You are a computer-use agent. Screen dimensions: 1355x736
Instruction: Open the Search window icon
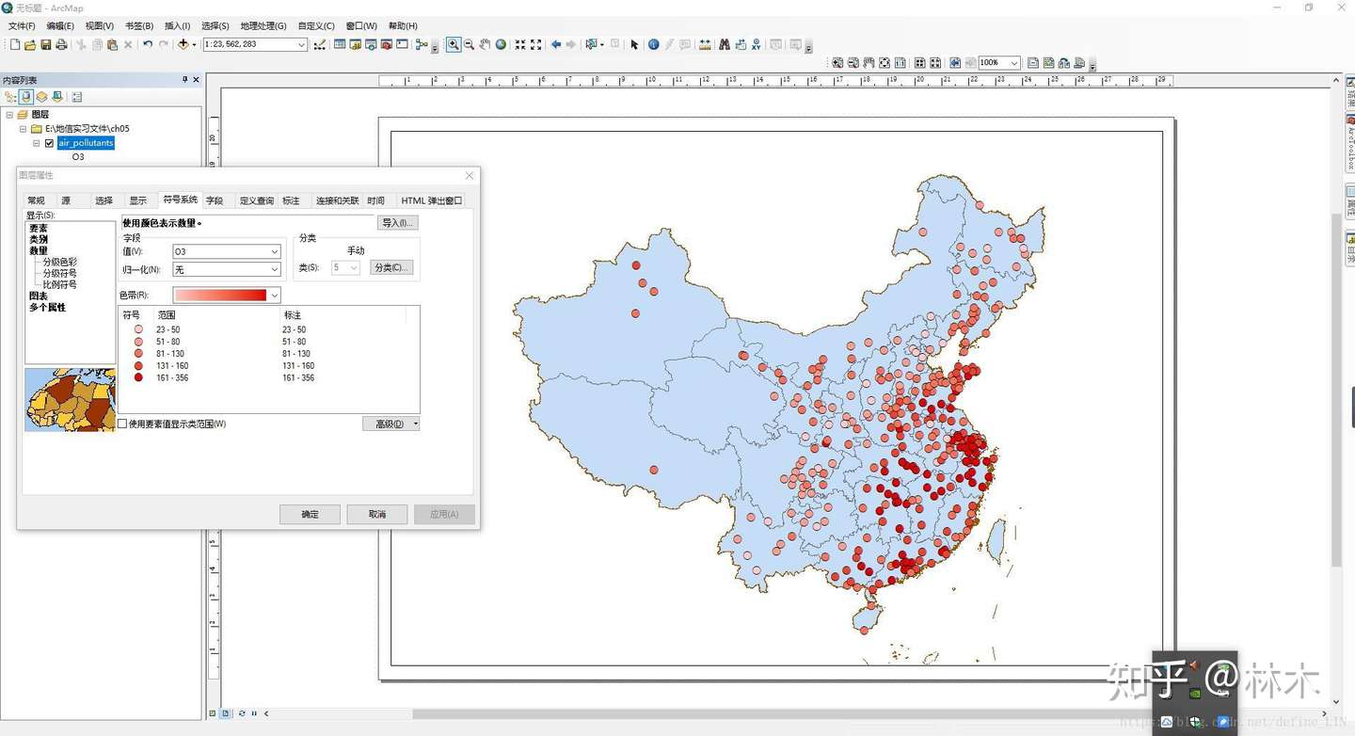[371, 44]
